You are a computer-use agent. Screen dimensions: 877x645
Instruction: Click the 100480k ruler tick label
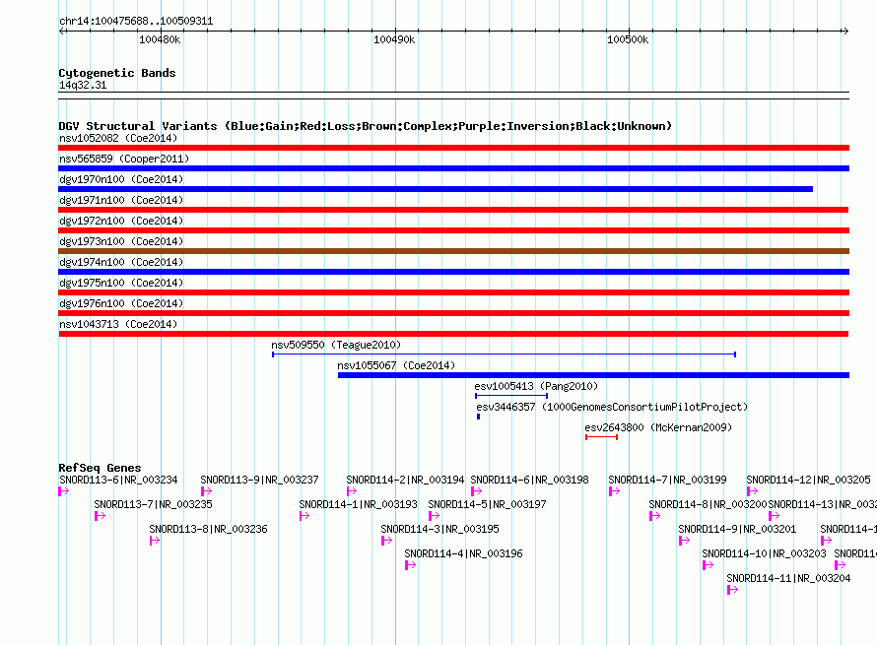[x=160, y=39]
